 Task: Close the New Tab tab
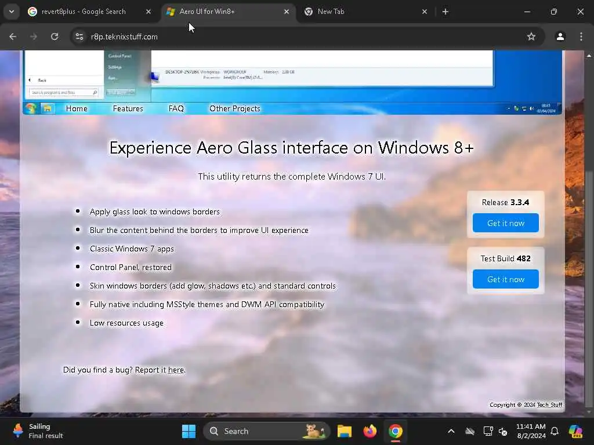pyautogui.click(x=425, y=12)
